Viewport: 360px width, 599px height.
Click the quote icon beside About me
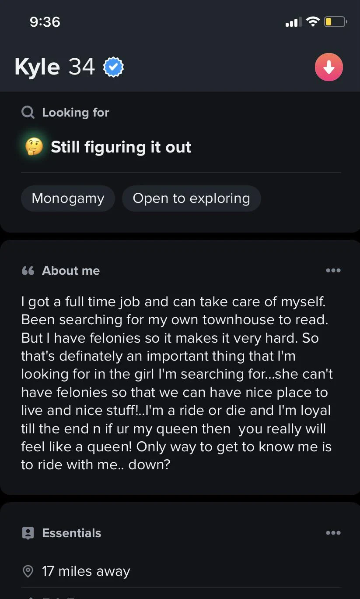28,271
